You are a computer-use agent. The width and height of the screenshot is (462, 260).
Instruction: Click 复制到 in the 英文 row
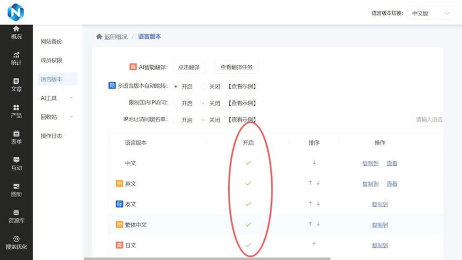pyautogui.click(x=370, y=184)
